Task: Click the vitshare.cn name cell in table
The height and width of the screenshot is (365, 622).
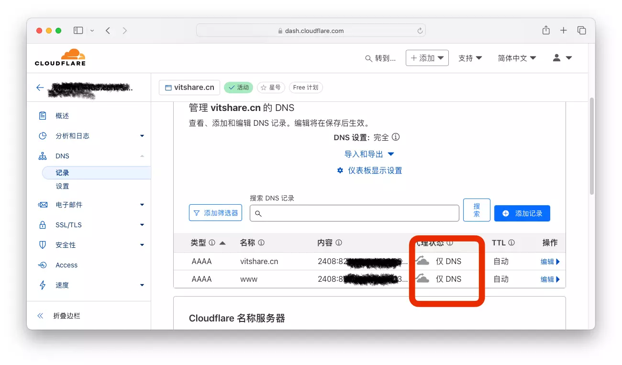Action: click(x=259, y=262)
